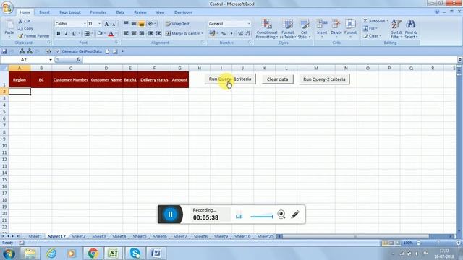Apply italic formatting
Image resolution: width=463 pixels, height=260 pixels.
point(66,34)
